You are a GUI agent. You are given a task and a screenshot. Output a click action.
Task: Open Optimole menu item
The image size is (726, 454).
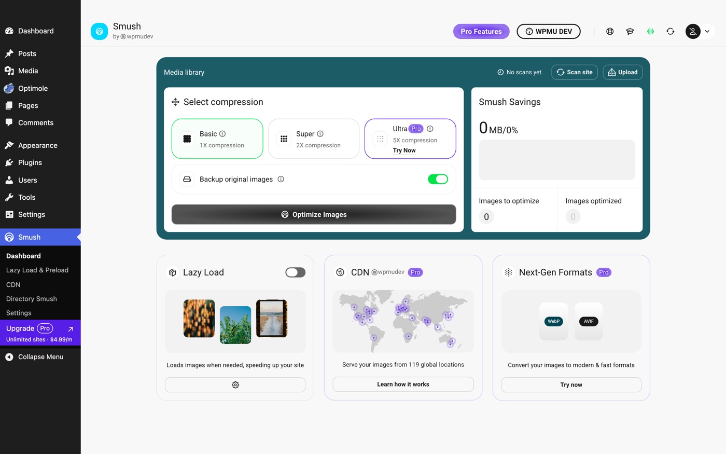tap(40, 88)
